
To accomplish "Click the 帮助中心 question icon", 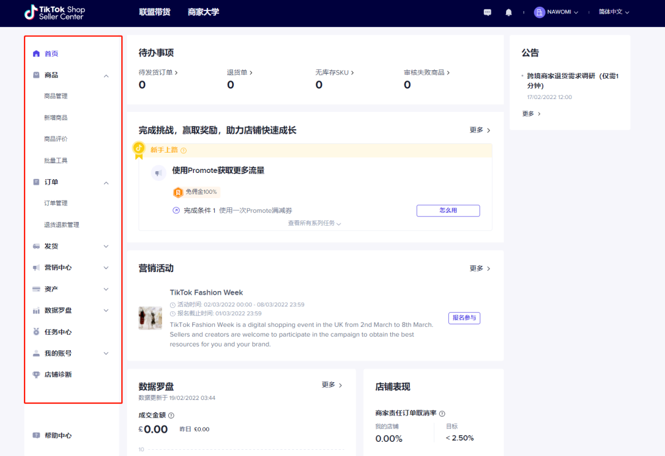I will tap(36, 435).
